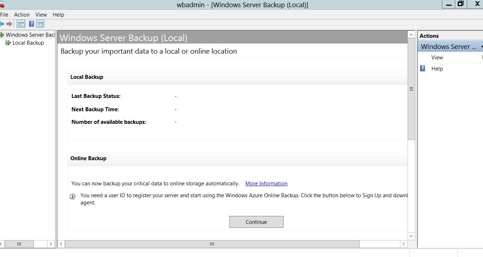Click the Forward arrow in the toolbar
This screenshot has width=483, height=257.
[x=9, y=24]
